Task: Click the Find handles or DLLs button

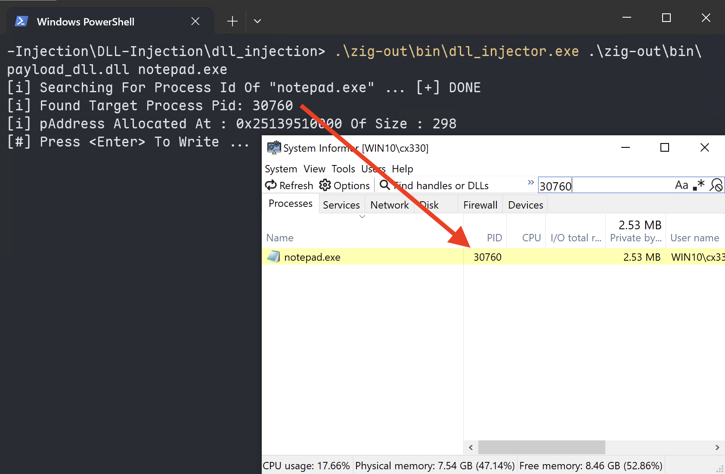Action: point(434,185)
